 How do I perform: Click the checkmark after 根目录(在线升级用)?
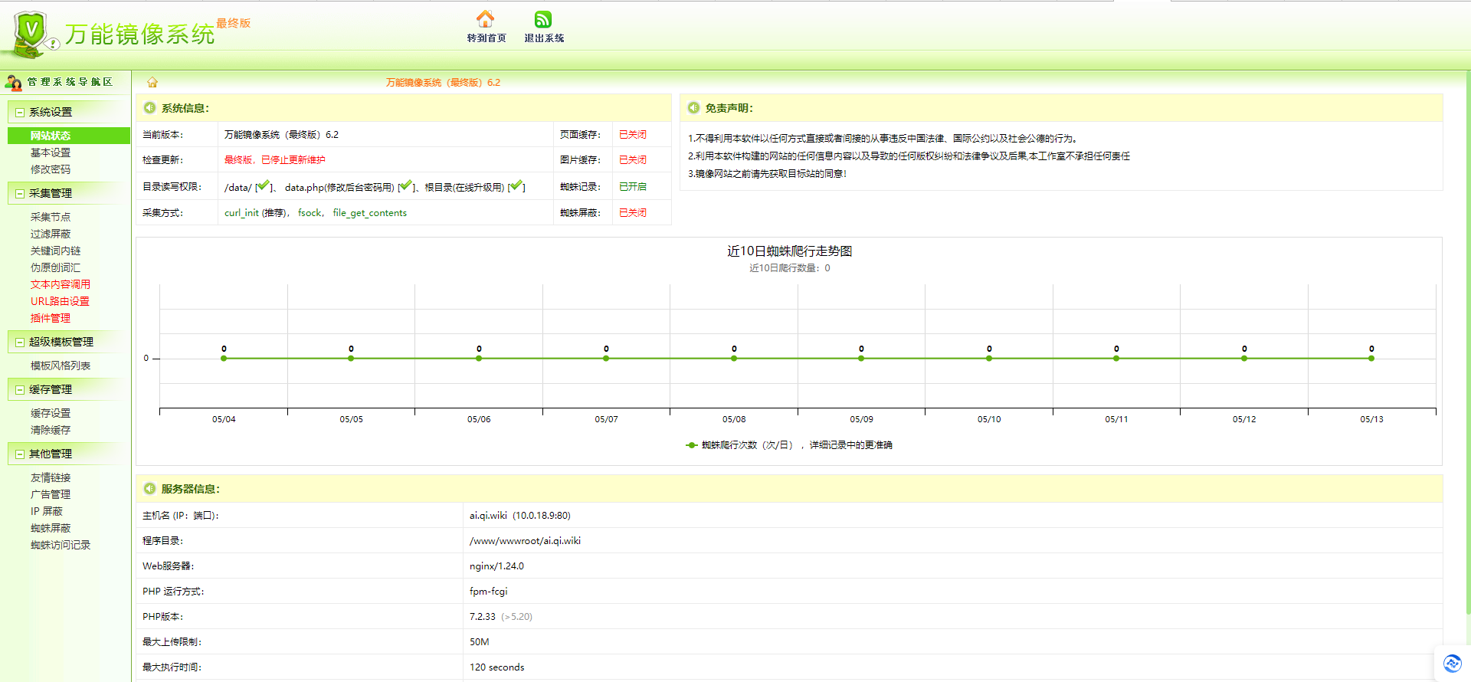click(x=516, y=185)
